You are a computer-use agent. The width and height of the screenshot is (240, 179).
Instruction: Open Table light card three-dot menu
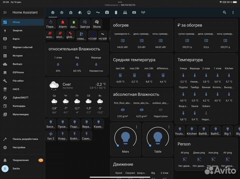click(x=169, y=127)
